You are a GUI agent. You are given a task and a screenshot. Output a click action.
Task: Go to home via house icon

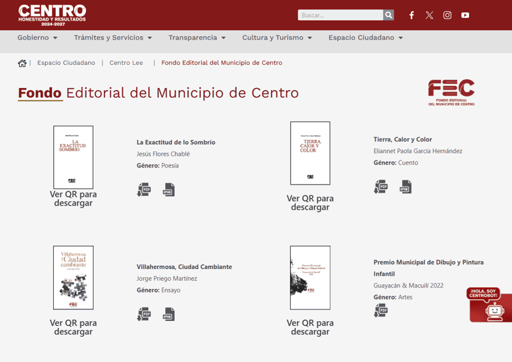(22, 63)
